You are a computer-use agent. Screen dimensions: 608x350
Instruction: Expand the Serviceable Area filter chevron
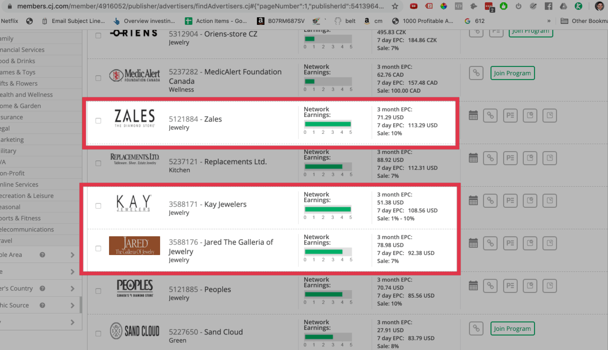73,255
